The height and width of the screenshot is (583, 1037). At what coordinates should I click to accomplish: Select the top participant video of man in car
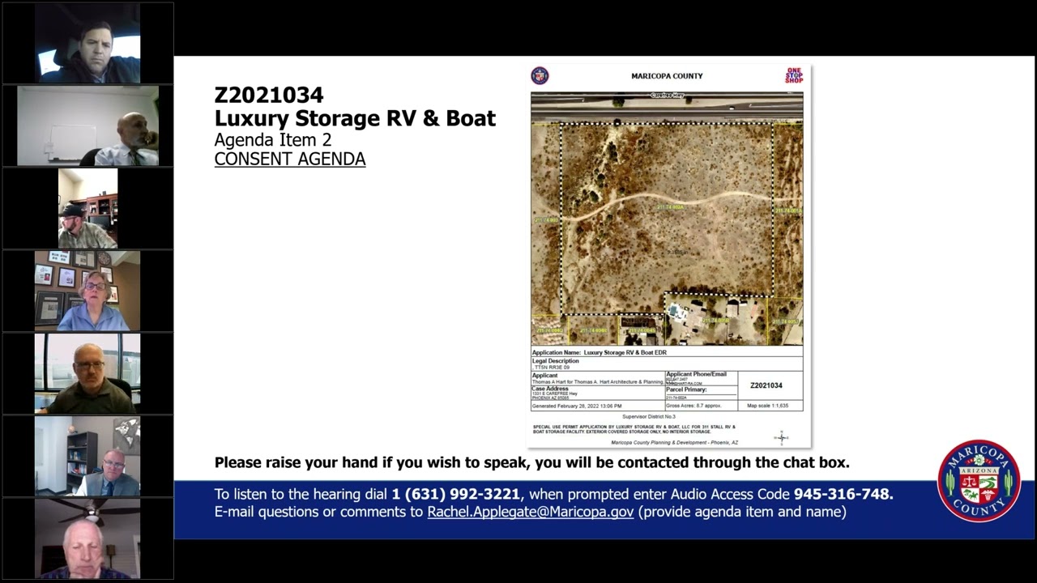pyautogui.click(x=87, y=43)
